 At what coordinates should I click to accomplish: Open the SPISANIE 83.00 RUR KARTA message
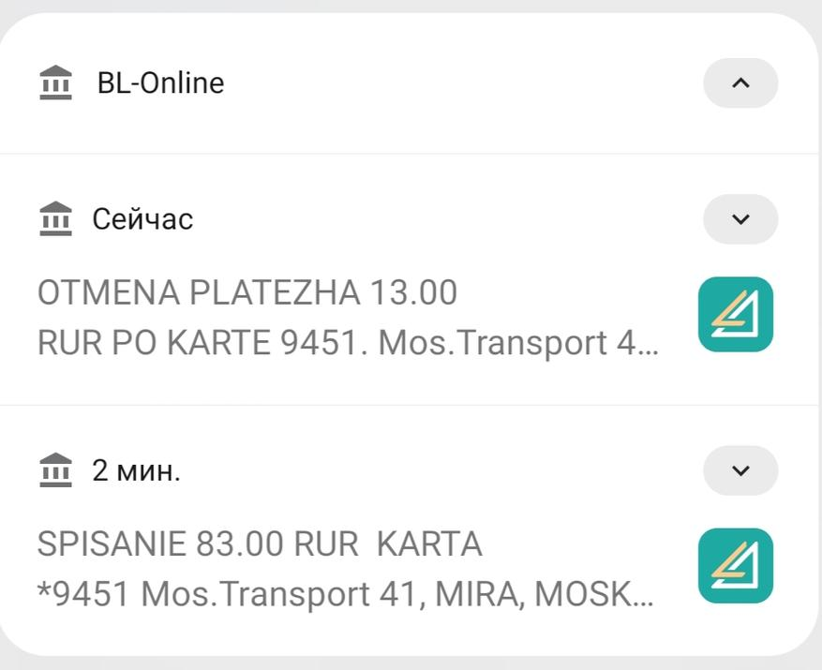tap(259, 544)
